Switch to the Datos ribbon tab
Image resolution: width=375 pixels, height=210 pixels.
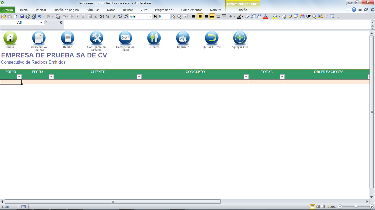111,10
